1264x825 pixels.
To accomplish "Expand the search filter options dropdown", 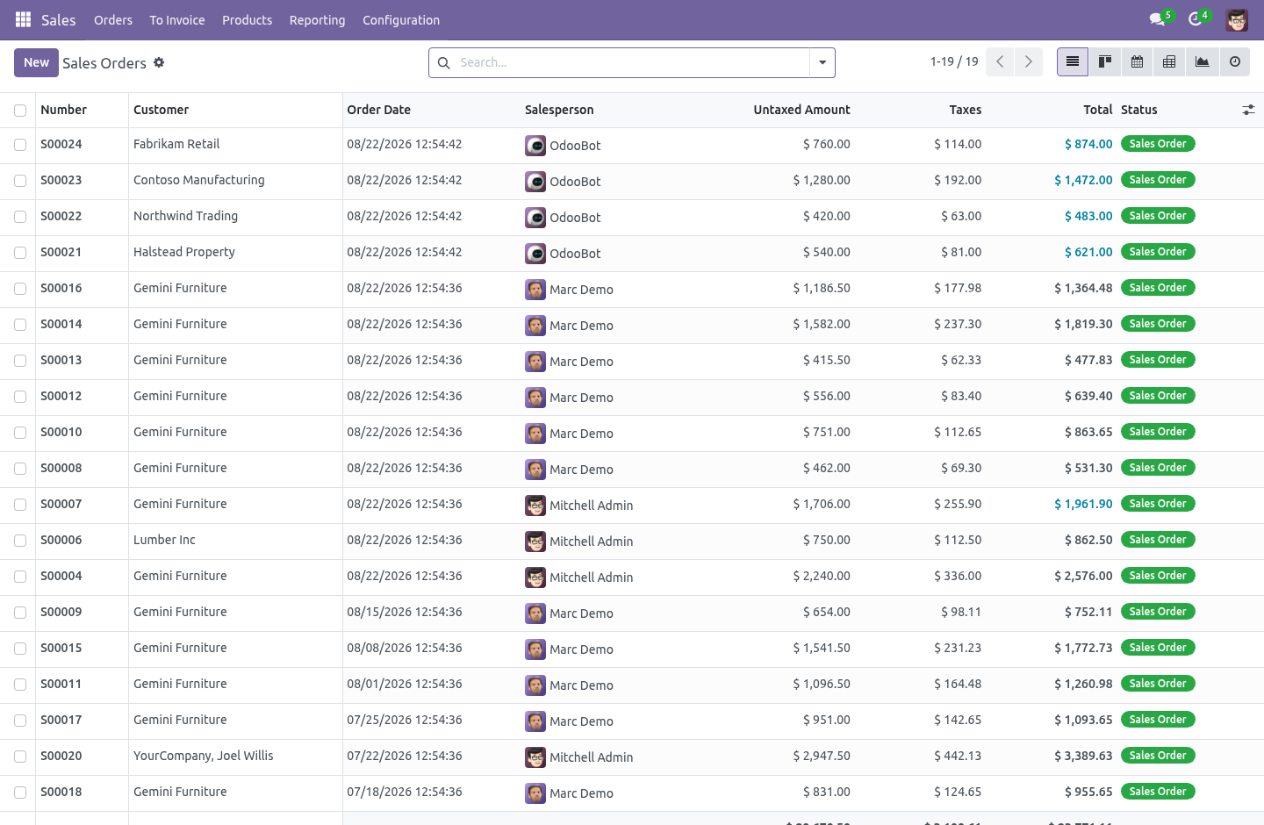I will click(822, 62).
